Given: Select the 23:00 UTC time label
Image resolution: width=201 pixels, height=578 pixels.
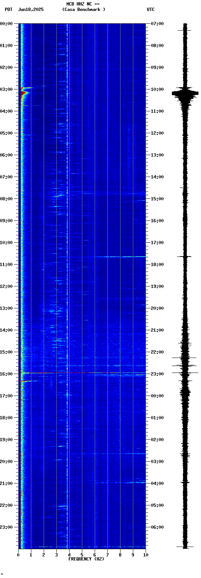Looking at the screenshot, I should (157, 374).
